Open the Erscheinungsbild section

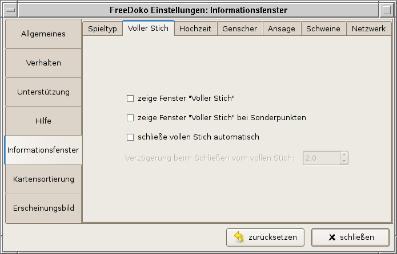tap(43, 208)
